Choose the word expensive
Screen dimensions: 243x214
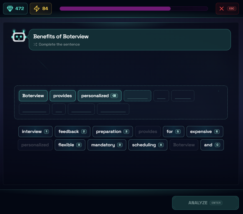click(x=205, y=132)
